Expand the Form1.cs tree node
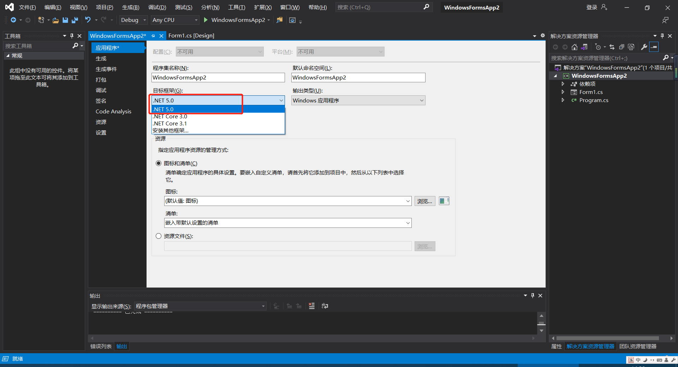This screenshot has width=678, height=367. pyautogui.click(x=563, y=92)
